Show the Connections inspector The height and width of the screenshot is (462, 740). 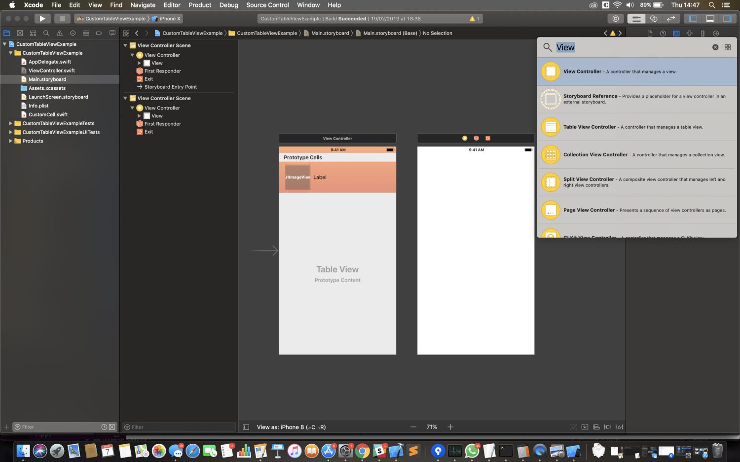pos(716,34)
